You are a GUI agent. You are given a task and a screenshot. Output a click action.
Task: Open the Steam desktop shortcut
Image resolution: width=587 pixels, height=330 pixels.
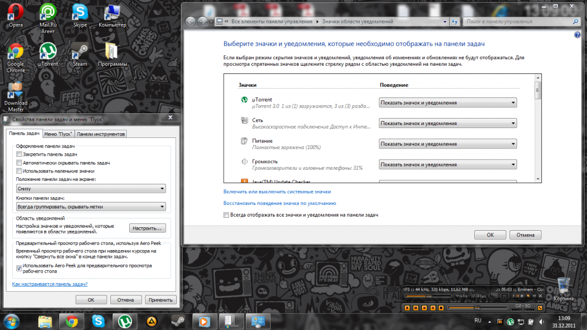[x=80, y=55]
